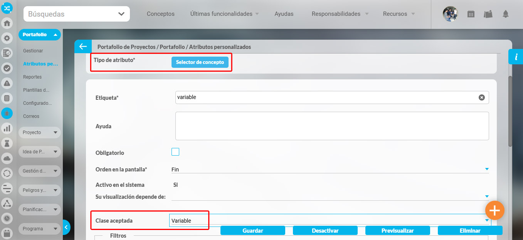Click the back arrow beside breadcrumb

[x=83, y=47]
